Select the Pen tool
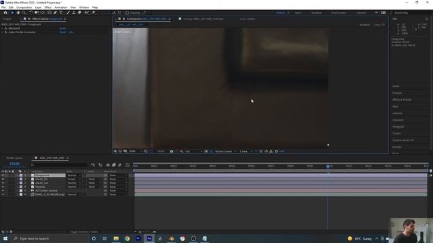The image size is (433, 243). 55,13
